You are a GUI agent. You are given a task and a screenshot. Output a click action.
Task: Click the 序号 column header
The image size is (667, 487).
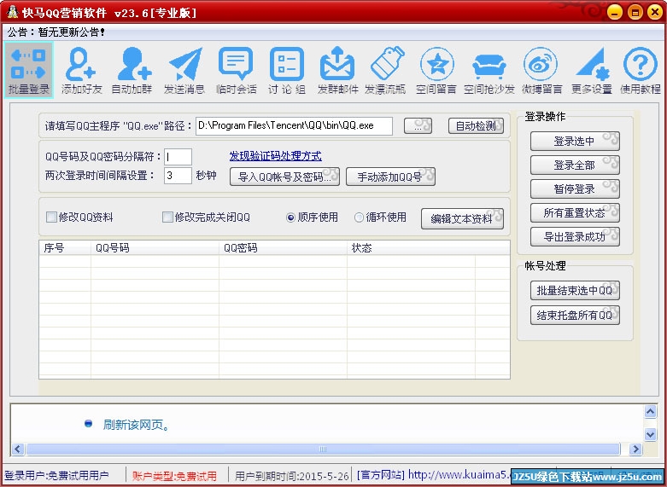point(65,247)
